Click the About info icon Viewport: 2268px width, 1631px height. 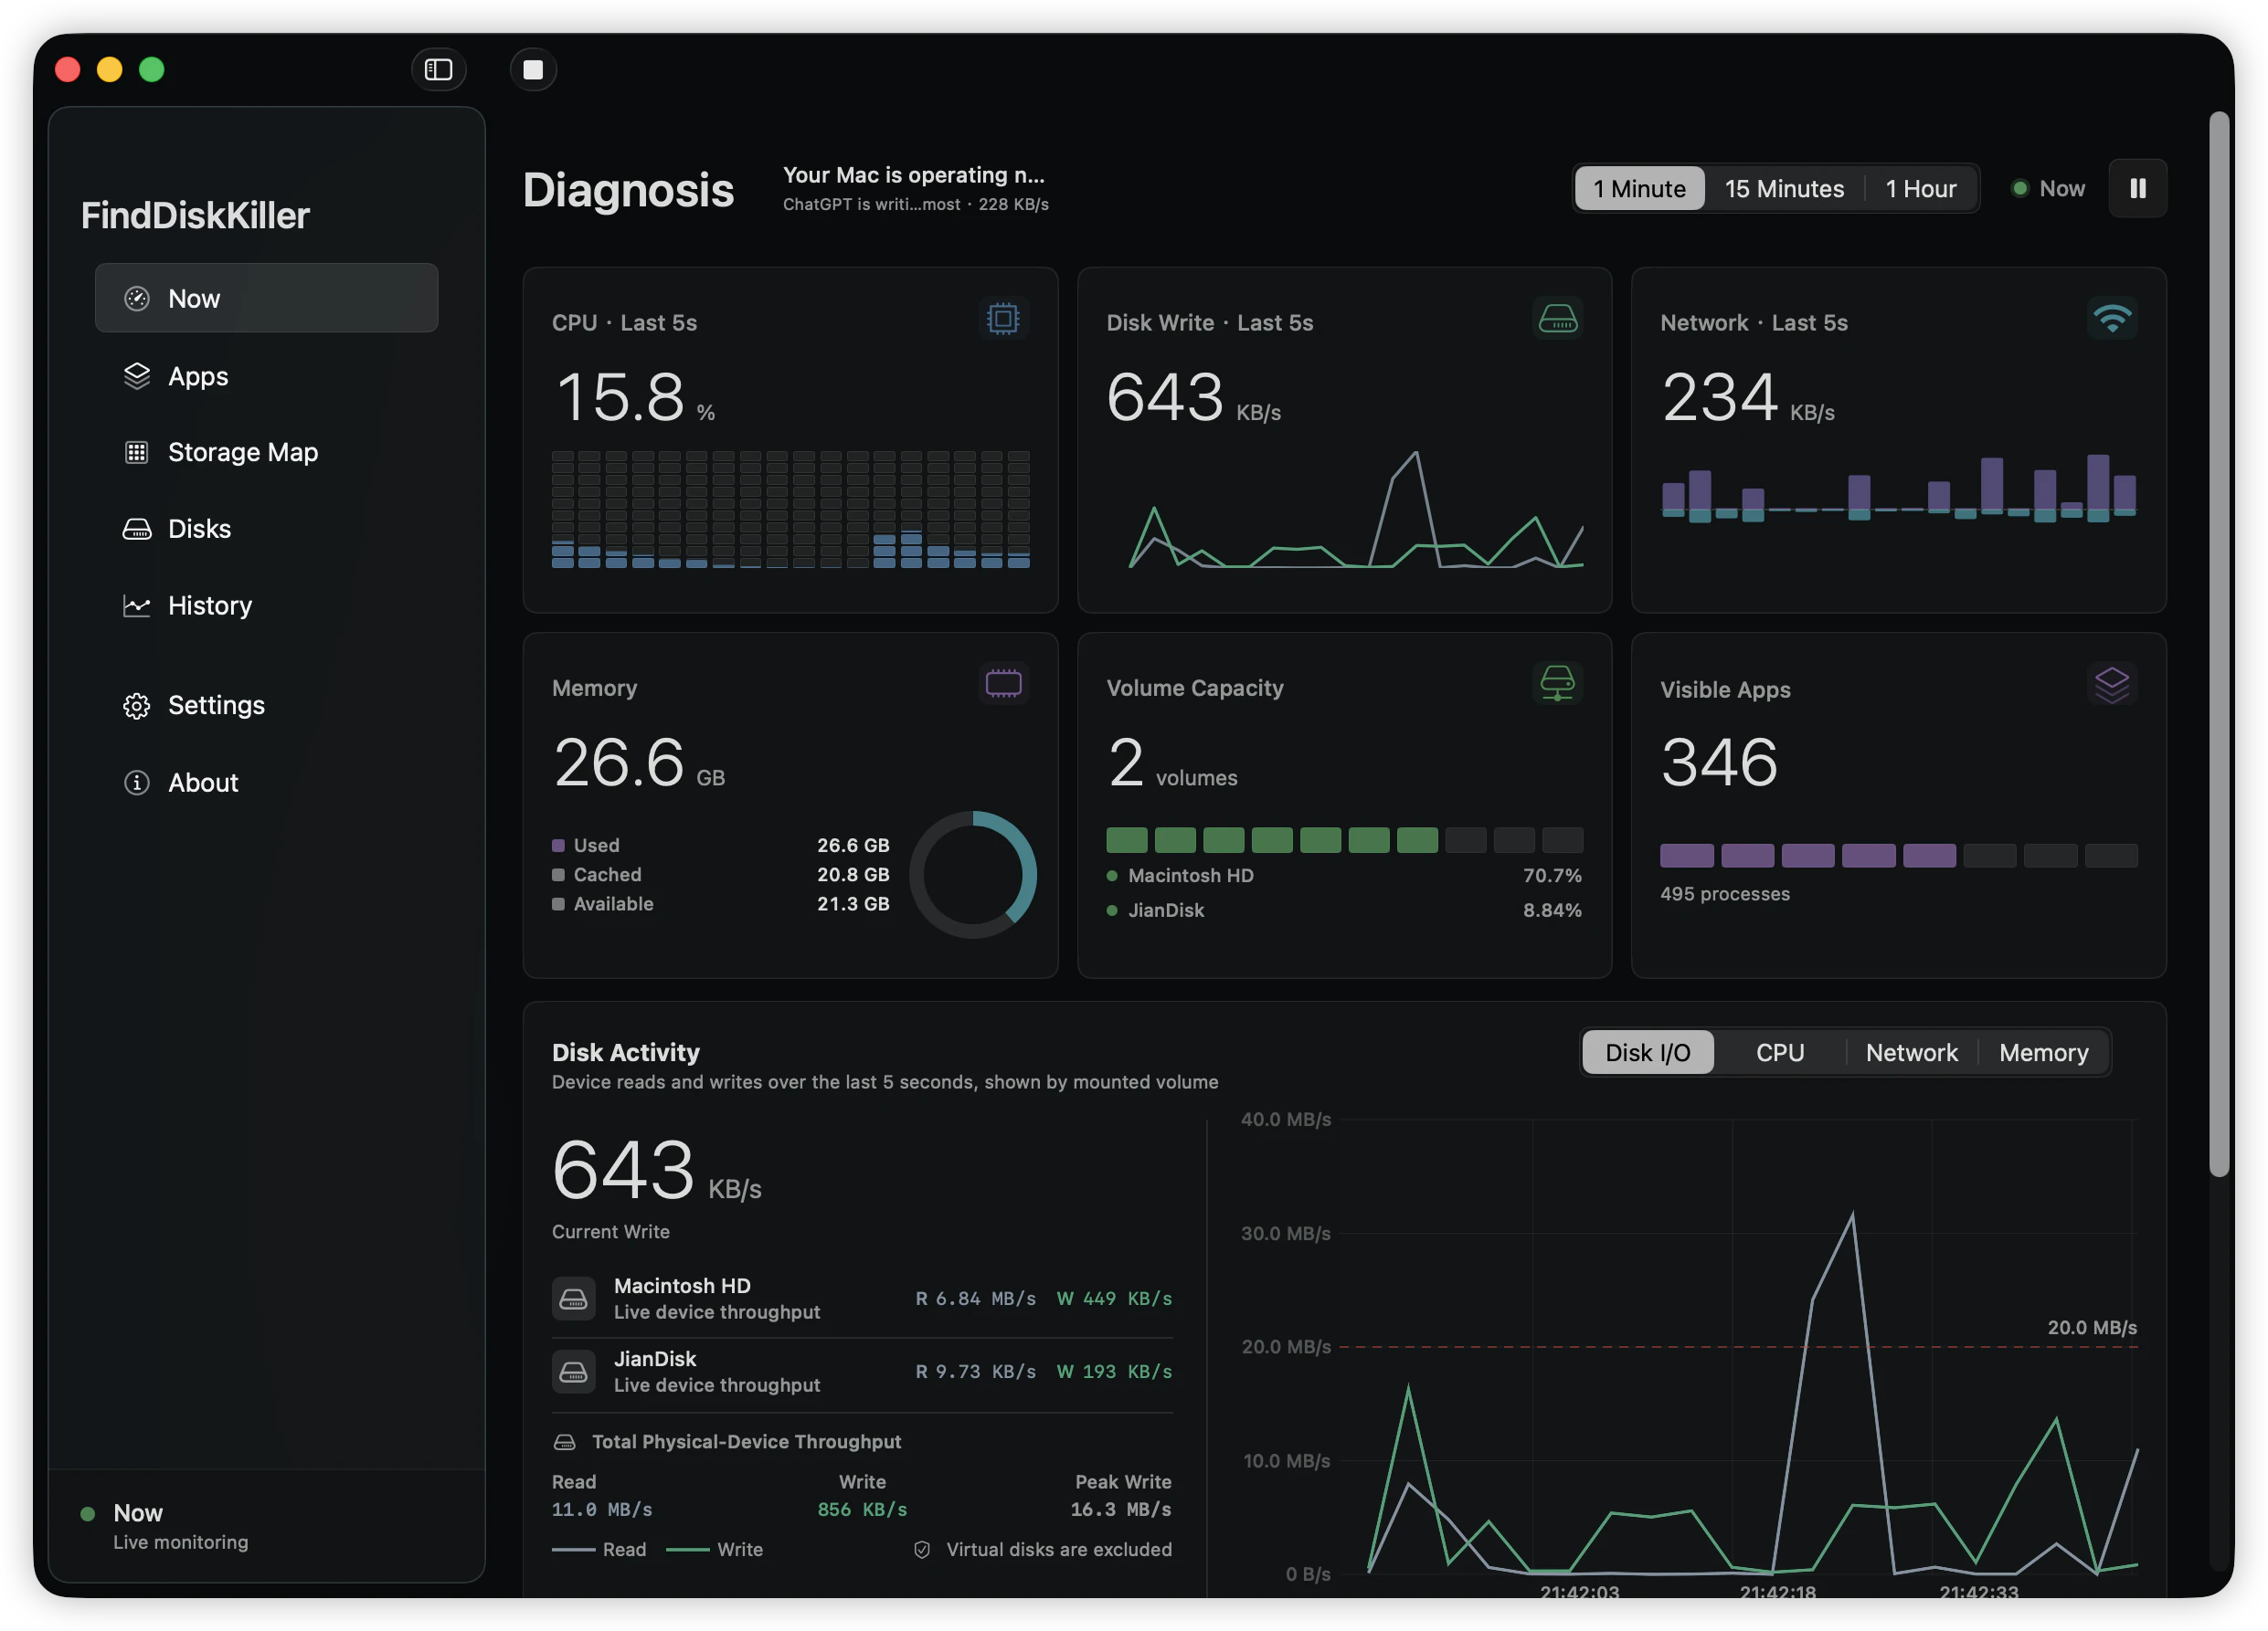137,783
